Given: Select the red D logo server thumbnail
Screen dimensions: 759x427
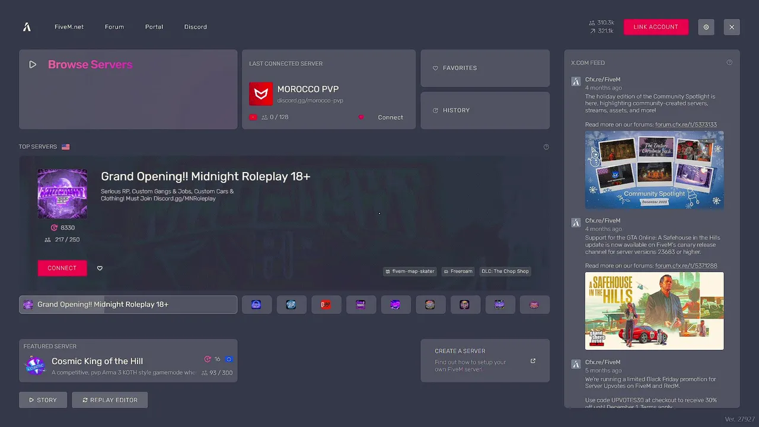Looking at the screenshot, I should pos(326,304).
